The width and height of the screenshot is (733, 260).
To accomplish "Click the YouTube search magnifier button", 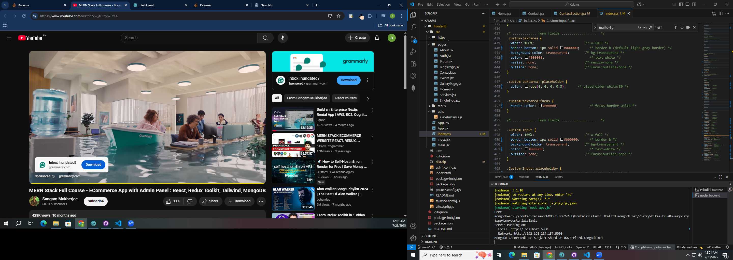I will pyautogui.click(x=265, y=38).
